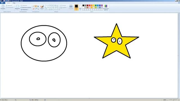Click the Paste (Вставить) clipboard icon
Viewport: 180px width, 101px height.
(x=3, y=6)
